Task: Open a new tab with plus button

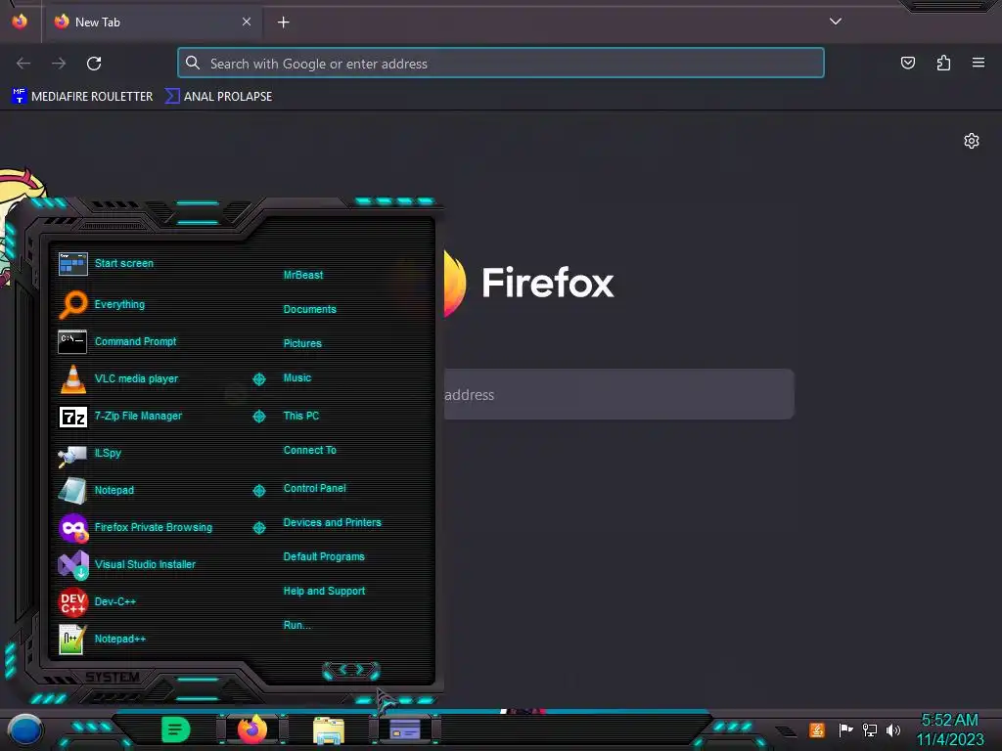Action: [283, 22]
